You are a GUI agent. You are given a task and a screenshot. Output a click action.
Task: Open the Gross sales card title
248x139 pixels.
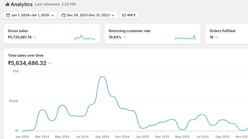click(18, 31)
